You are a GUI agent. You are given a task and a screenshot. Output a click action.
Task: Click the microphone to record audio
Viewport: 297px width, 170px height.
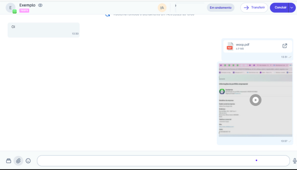click(x=294, y=161)
